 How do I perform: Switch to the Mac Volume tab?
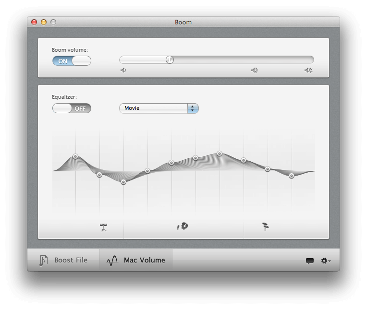pos(136,260)
